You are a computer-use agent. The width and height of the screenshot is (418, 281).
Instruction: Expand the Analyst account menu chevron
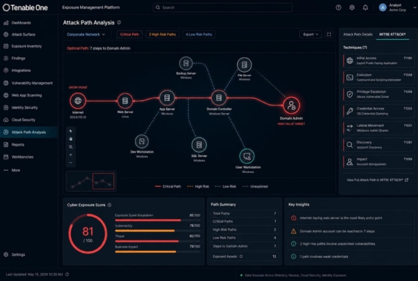(x=414, y=7)
